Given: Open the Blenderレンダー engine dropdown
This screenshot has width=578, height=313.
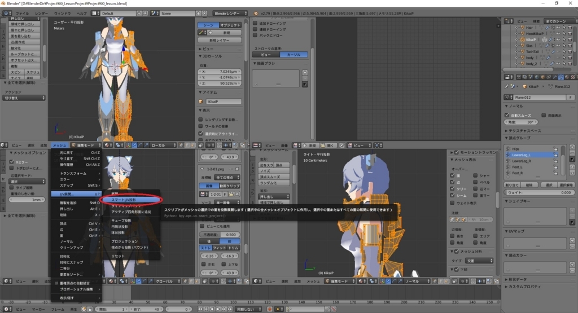Looking at the screenshot, I should tap(230, 14).
